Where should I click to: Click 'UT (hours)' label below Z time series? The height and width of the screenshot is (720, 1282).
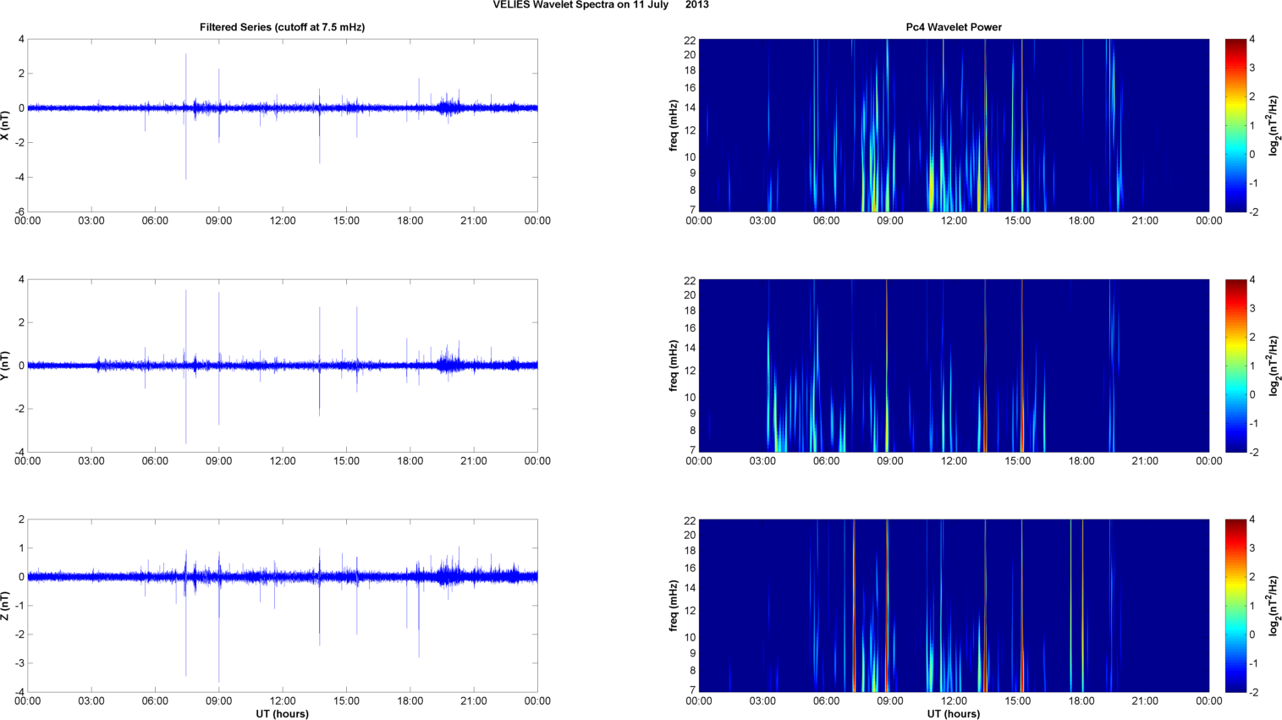click(282, 714)
